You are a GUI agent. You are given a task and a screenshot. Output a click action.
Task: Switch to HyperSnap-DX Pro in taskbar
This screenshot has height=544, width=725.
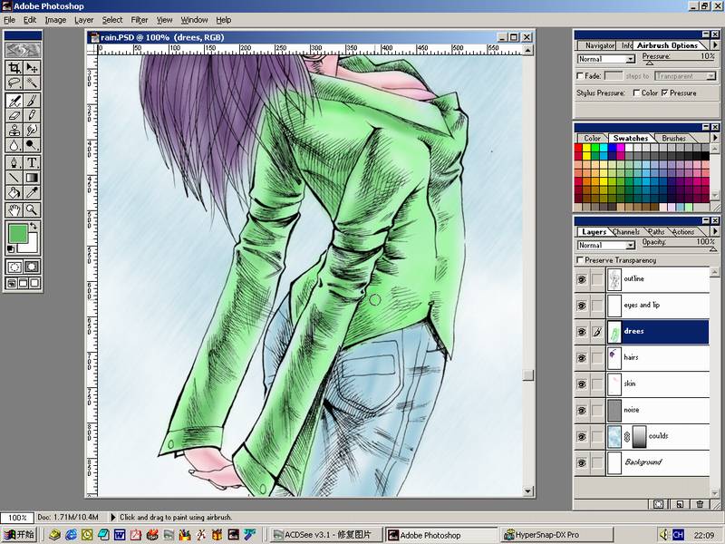tap(556, 535)
